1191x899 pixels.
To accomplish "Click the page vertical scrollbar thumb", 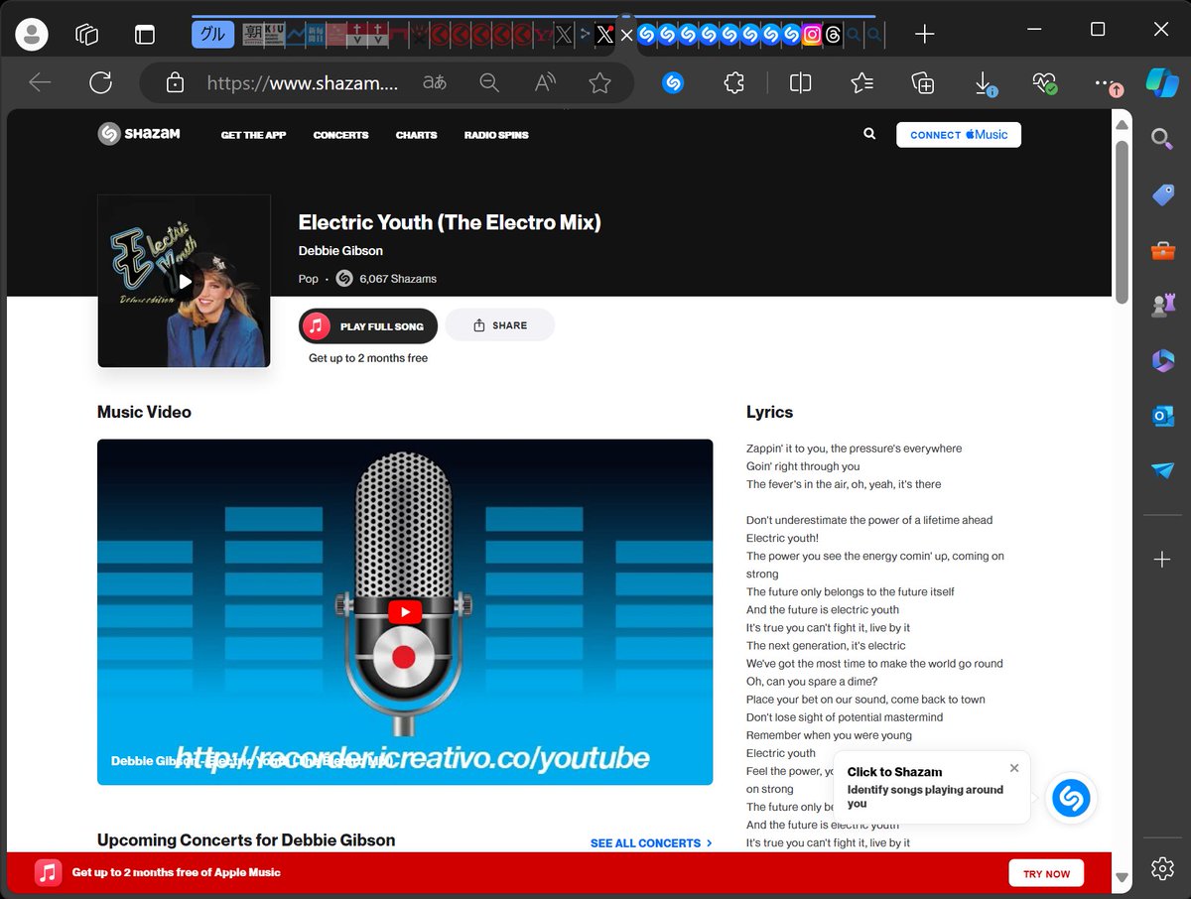I will [x=1122, y=220].
